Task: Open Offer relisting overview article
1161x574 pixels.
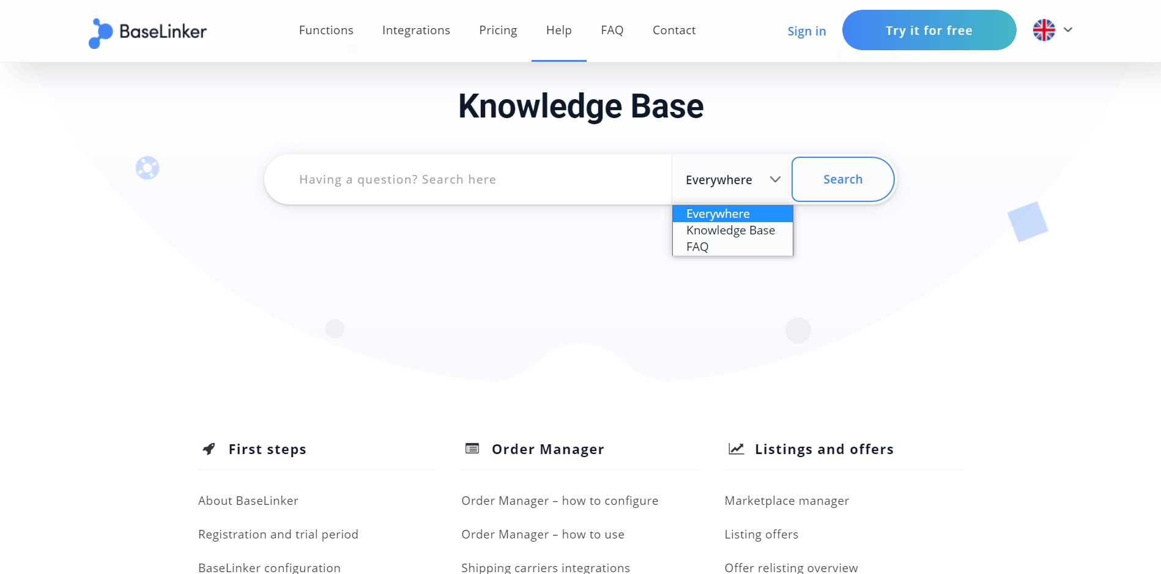Action: click(x=791, y=568)
